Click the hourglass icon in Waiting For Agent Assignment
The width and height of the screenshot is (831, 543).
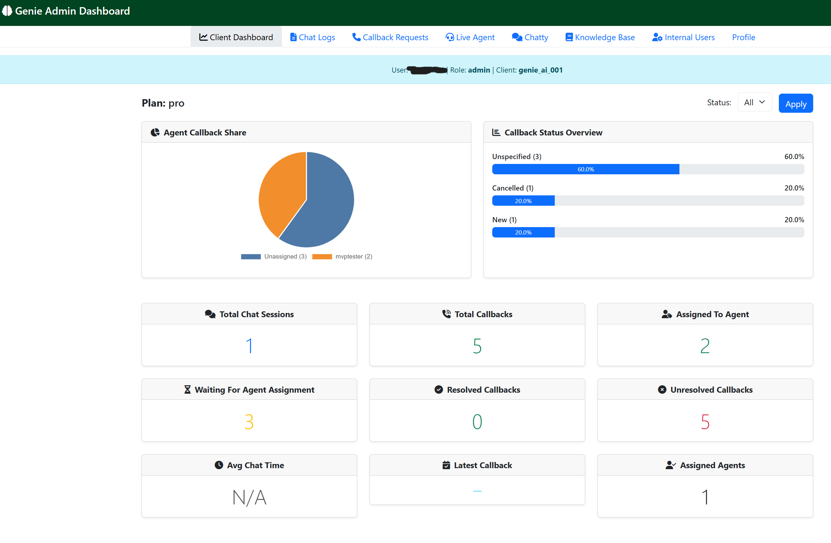[x=187, y=389]
